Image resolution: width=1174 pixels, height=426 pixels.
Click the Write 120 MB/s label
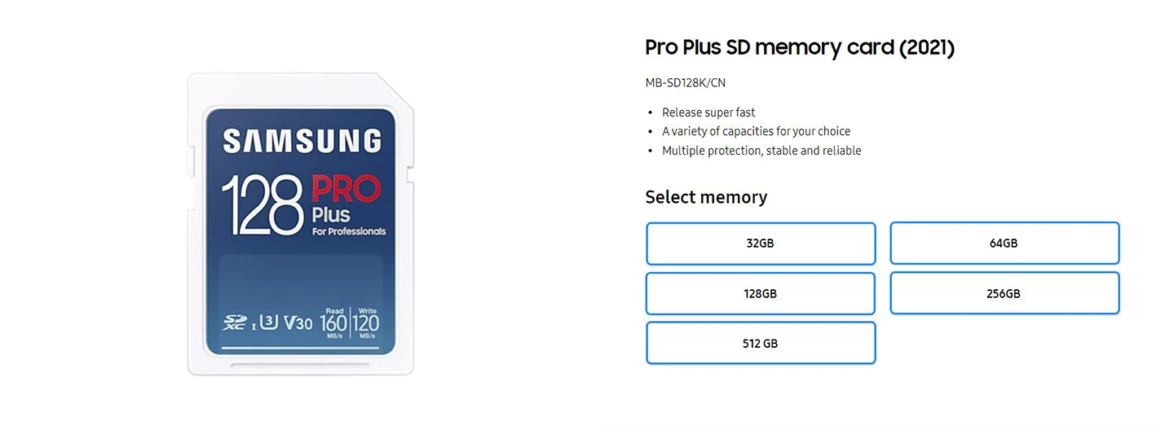click(x=365, y=323)
